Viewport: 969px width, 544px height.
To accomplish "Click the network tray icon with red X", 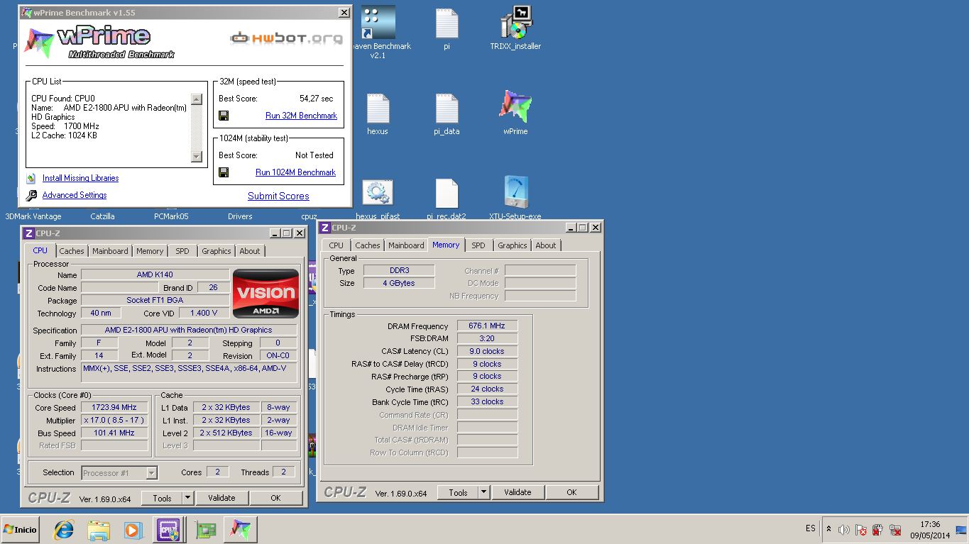I will [895, 530].
